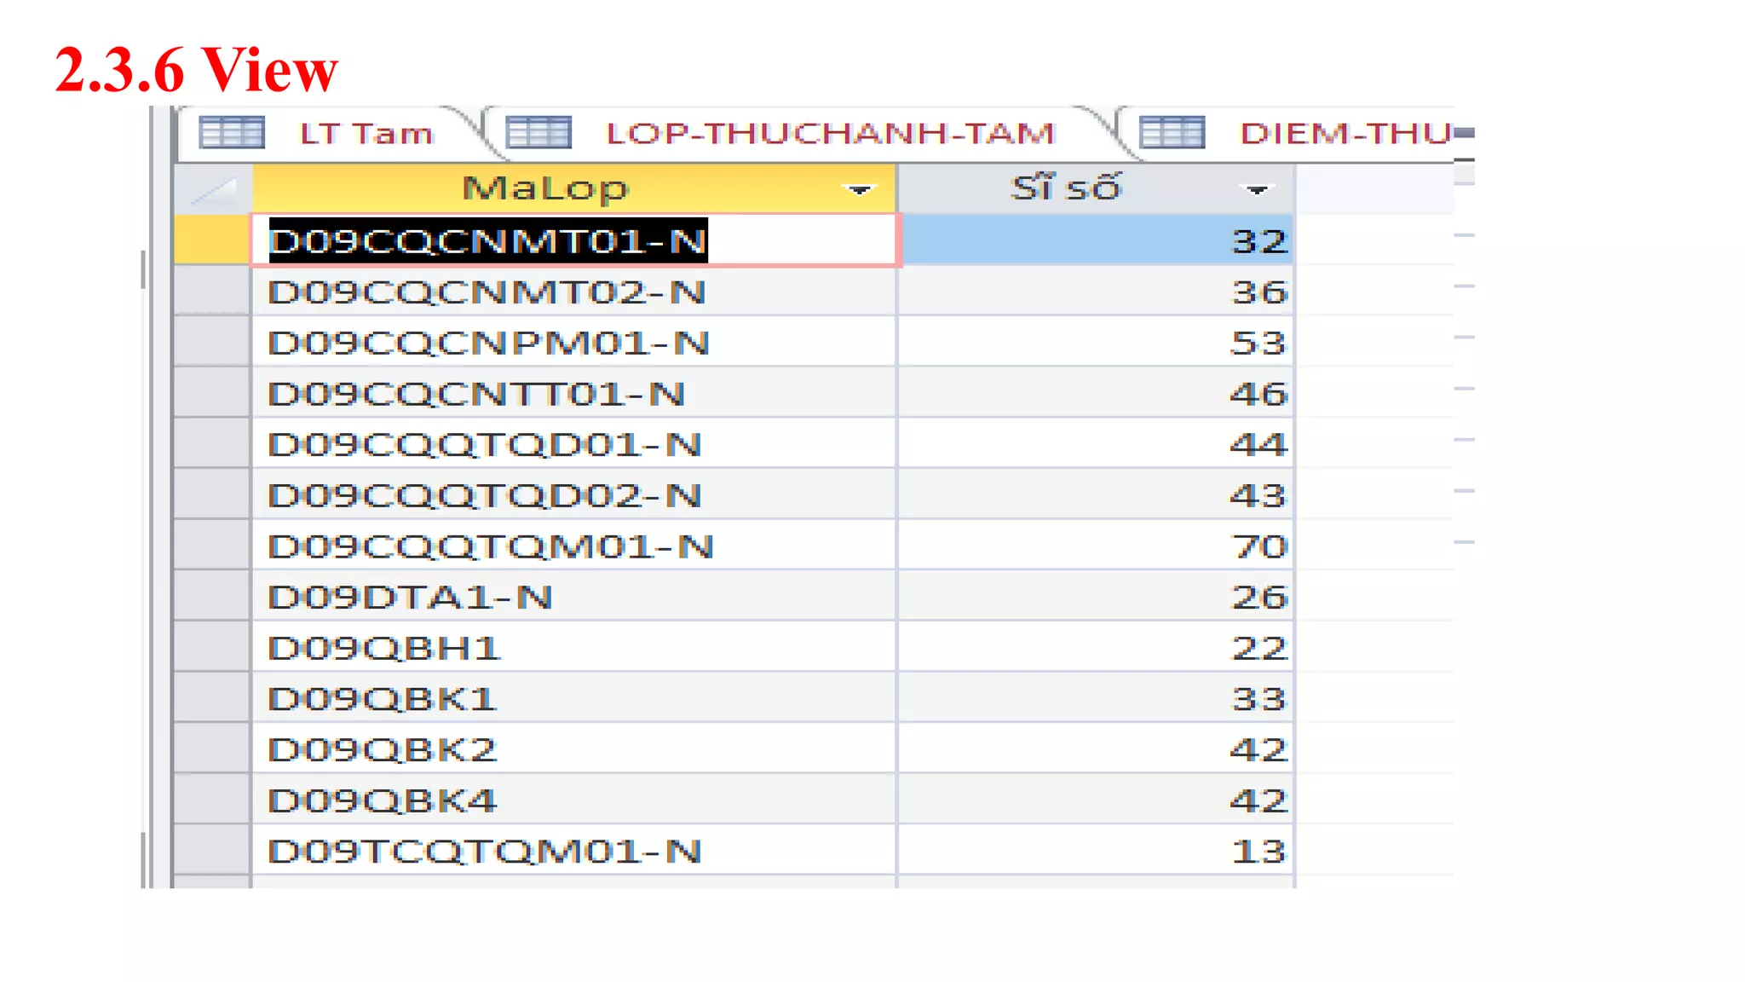Screen dimensions: 1745x982
Task: Click Sĩ số value 70 cell
Action: [1095, 546]
